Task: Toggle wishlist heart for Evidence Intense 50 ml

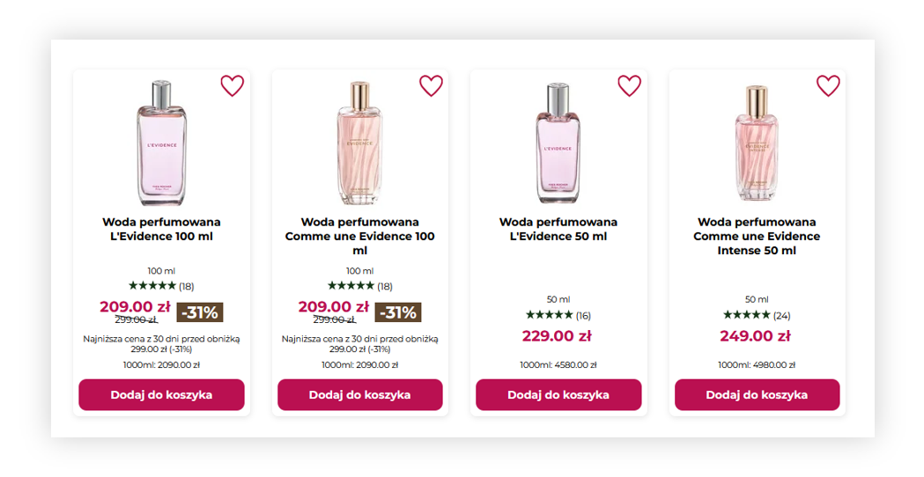Action: [828, 85]
